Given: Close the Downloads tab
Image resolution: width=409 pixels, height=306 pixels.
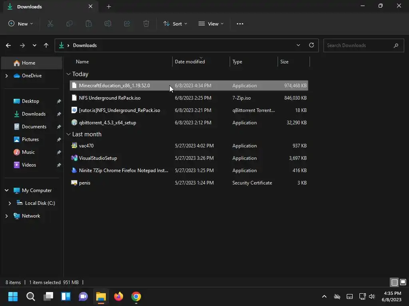Looking at the screenshot, I should coord(90,6).
